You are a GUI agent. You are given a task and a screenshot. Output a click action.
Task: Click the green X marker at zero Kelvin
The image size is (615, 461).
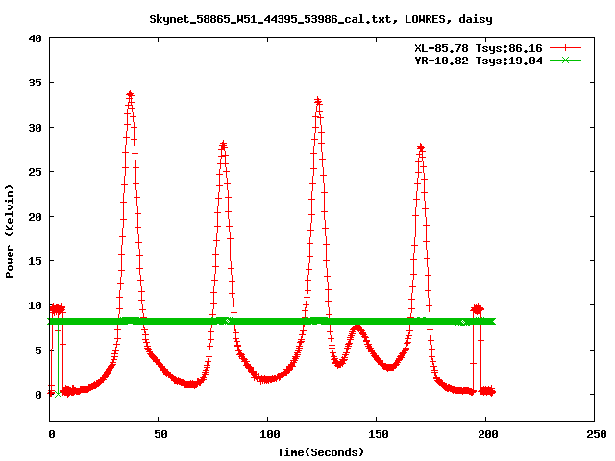[58, 394]
